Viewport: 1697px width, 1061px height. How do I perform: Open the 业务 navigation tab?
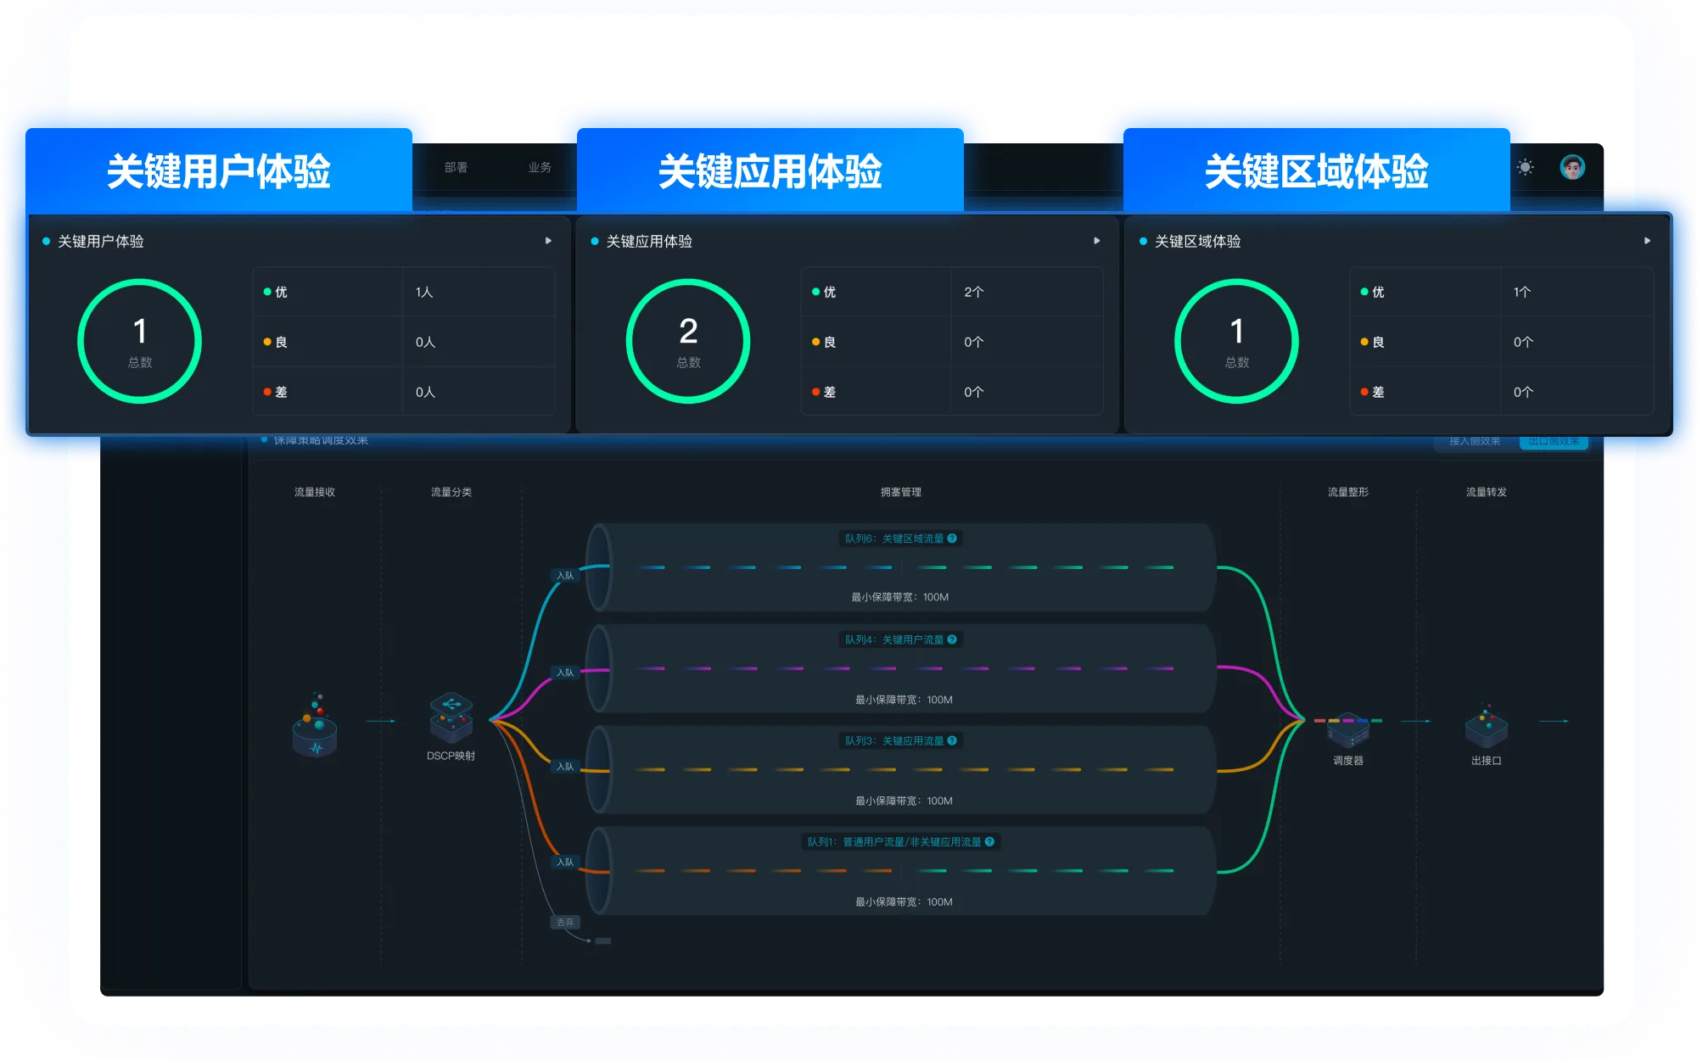tap(540, 167)
